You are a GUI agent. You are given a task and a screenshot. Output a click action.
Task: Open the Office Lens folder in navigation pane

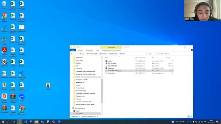[79, 60]
